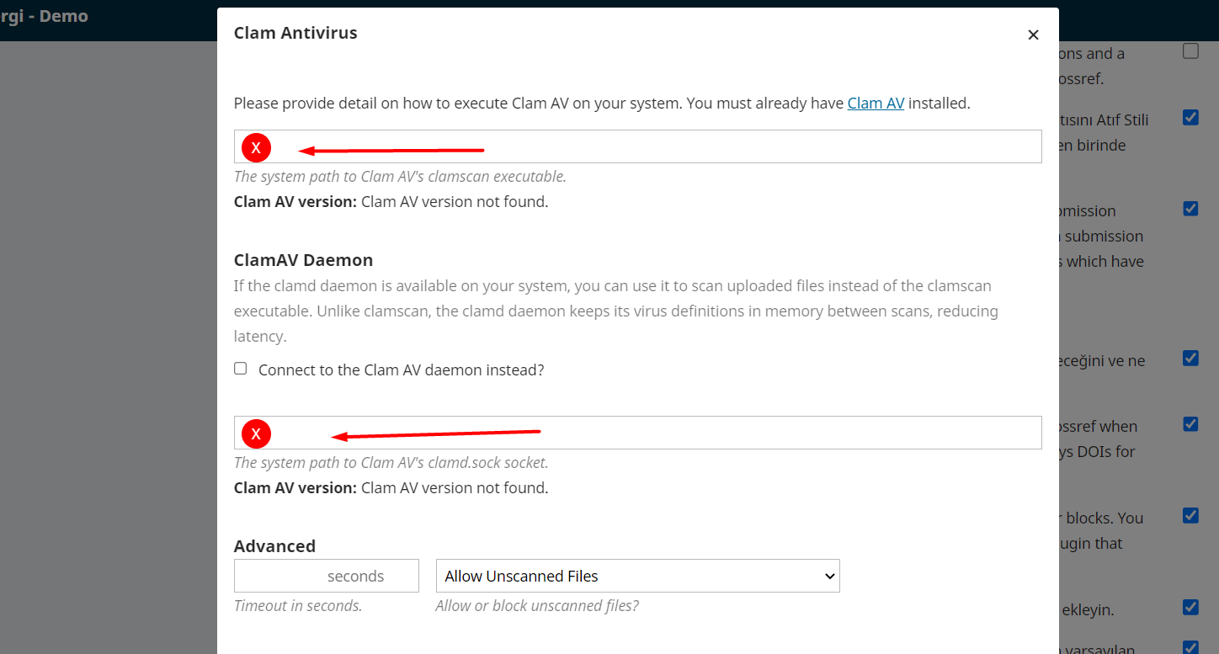Click the red X icon in clamscan path field
Image resolution: width=1219 pixels, height=654 pixels.
pos(256,148)
